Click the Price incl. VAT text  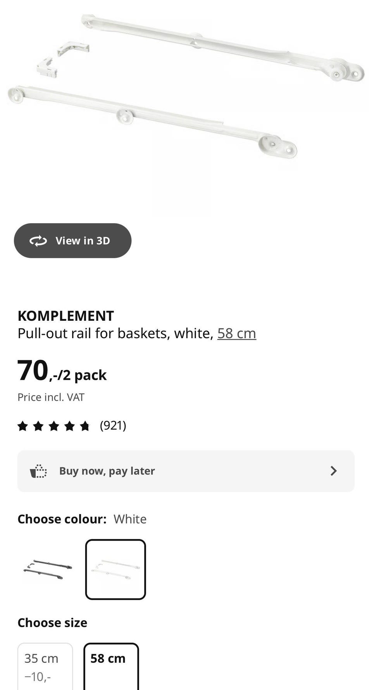pyautogui.click(x=51, y=397)
